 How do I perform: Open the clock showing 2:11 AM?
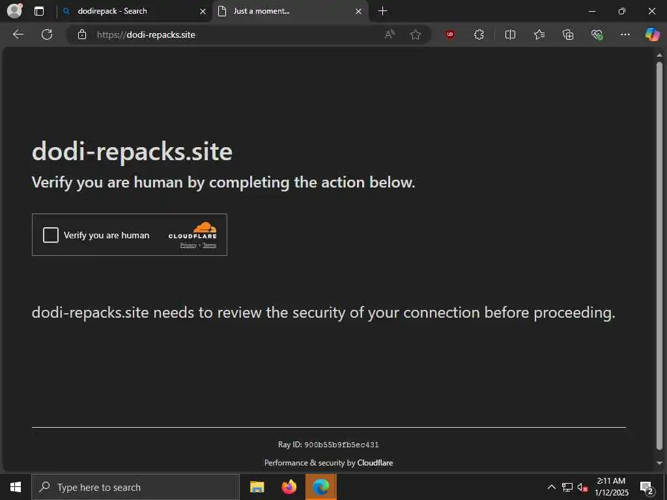pos(611,487)
